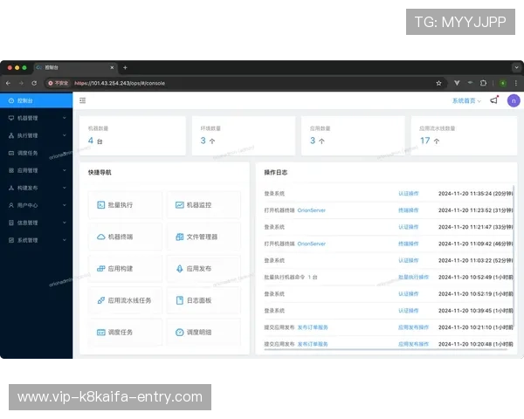The width and height of the screenshot is (524, 419).
Task: Click the monitor icon beside 机器管理
Action: point(11,118)
